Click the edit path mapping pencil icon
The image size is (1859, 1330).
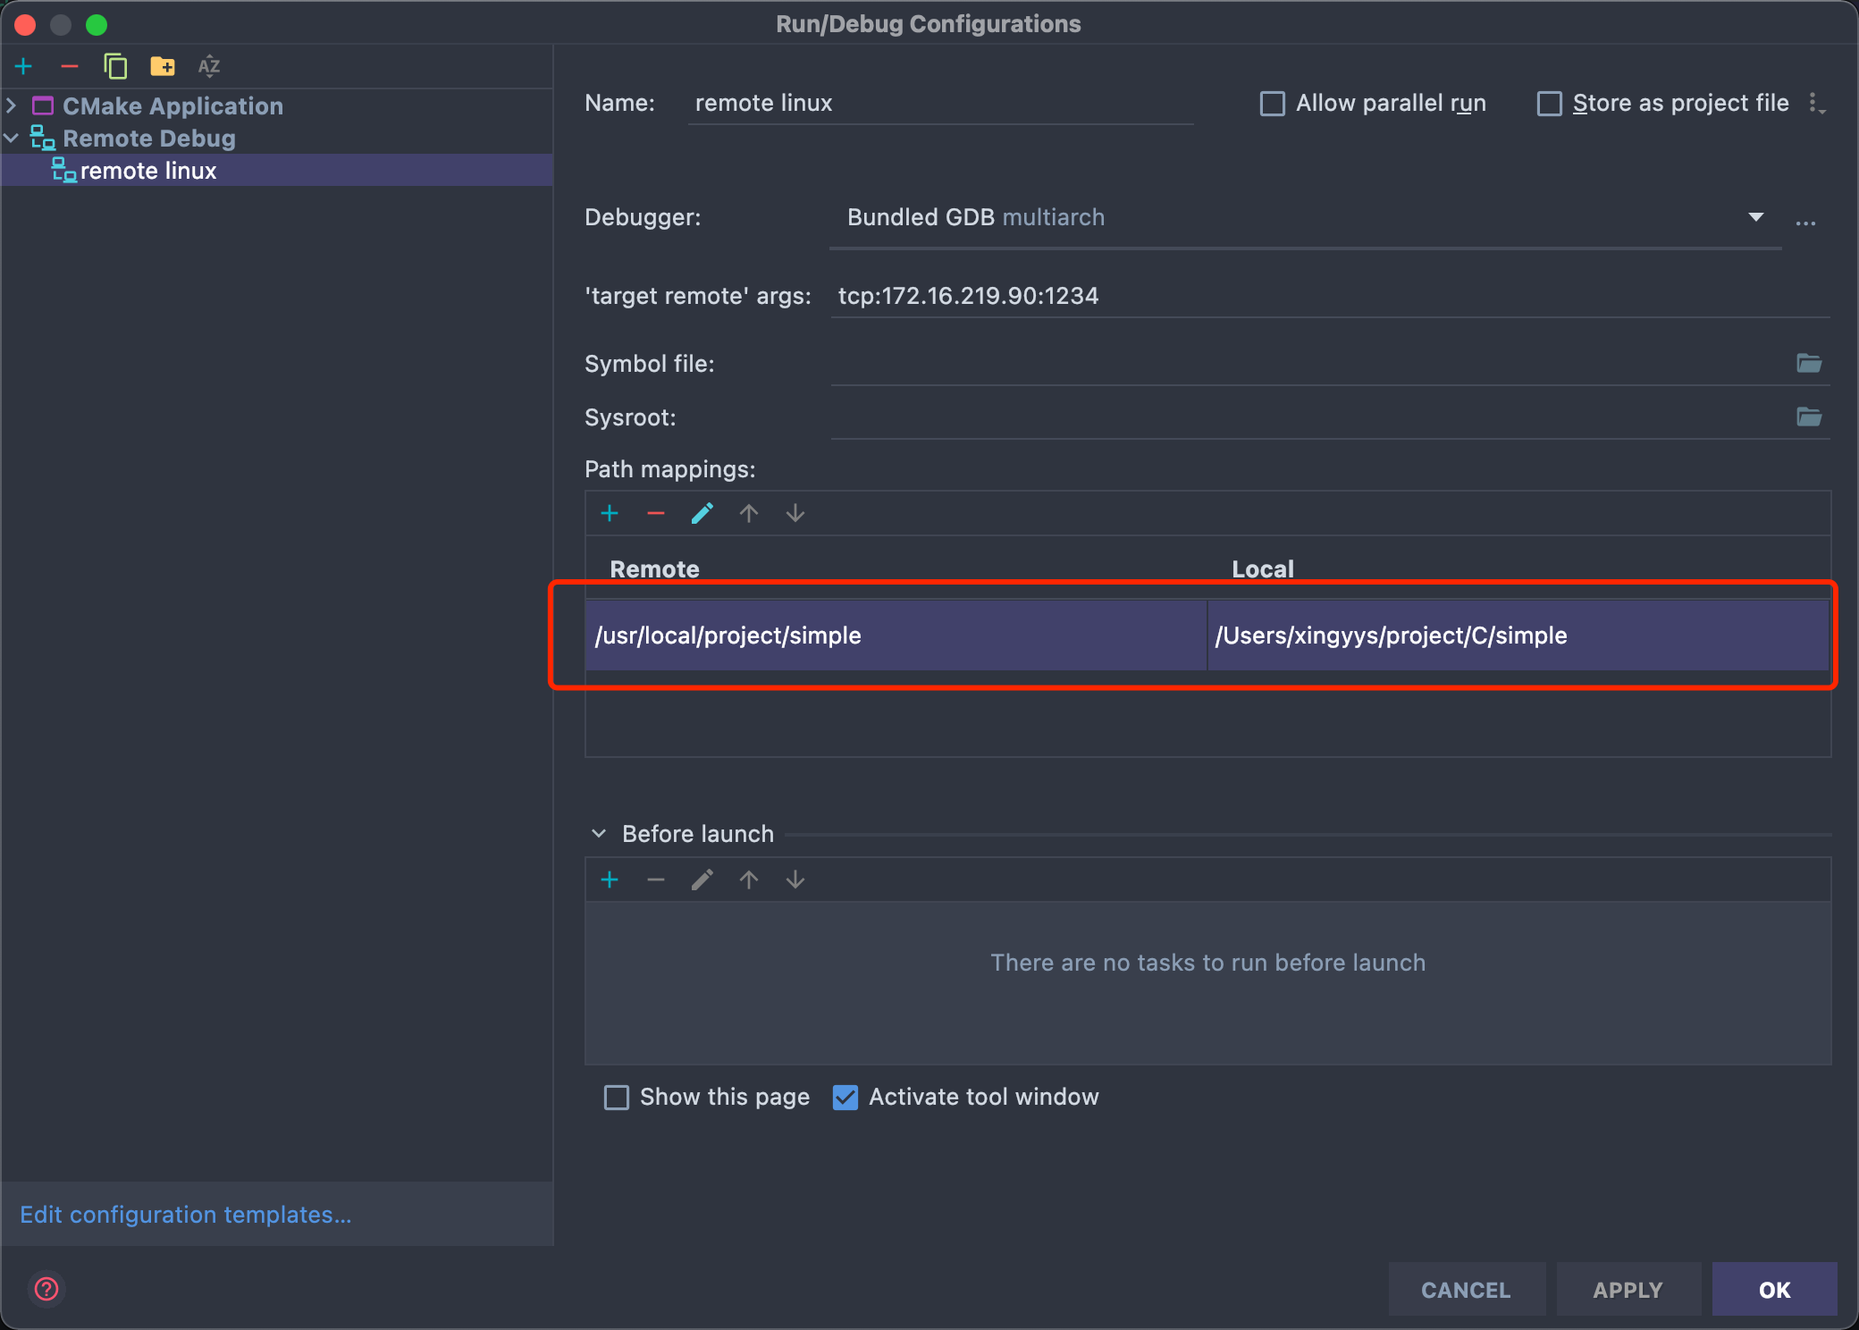(x=702, y=513)
